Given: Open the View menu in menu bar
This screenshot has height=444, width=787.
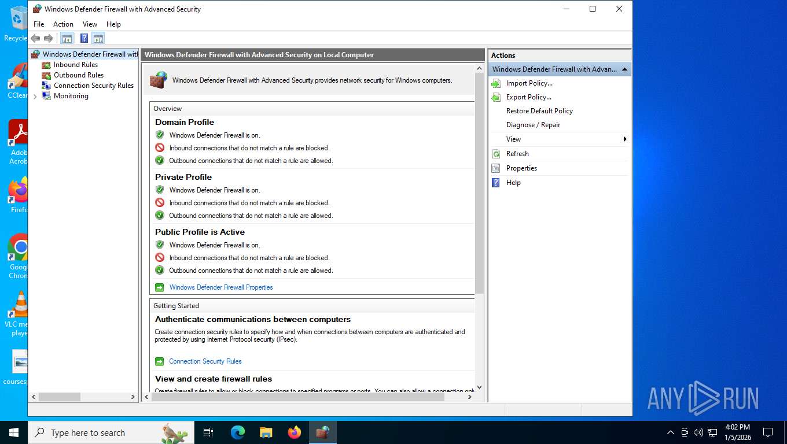Looking at the screenshot, I should point(90,24).
